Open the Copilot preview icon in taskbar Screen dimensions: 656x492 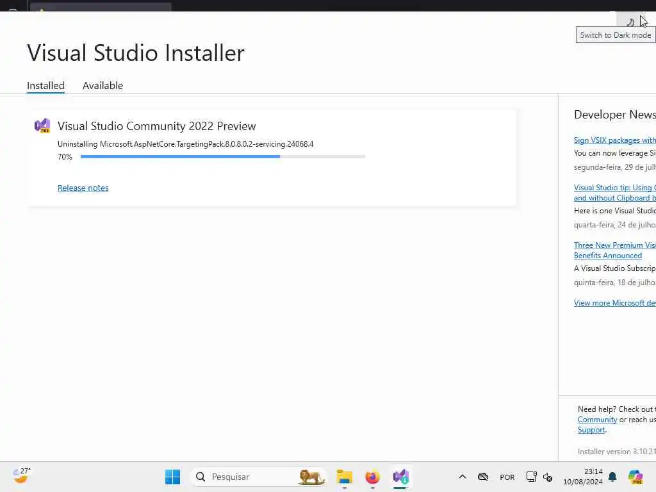point(635,477)
